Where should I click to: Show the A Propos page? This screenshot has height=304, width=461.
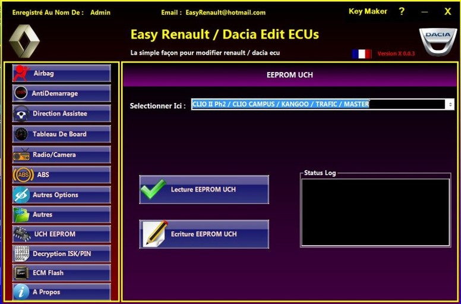pyautogui.click(x=61, y=292)
